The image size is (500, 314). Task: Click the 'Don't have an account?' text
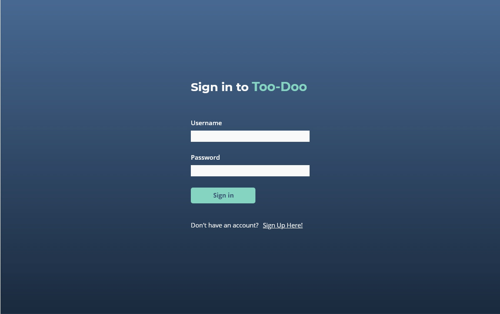(x=225, y=225)
